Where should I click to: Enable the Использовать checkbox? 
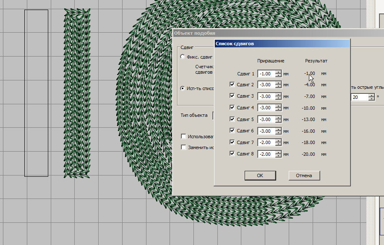[x=183, y=136]
